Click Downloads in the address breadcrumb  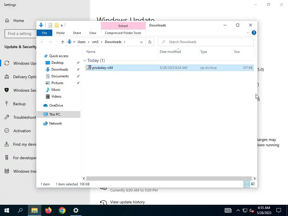pos(113,42)
